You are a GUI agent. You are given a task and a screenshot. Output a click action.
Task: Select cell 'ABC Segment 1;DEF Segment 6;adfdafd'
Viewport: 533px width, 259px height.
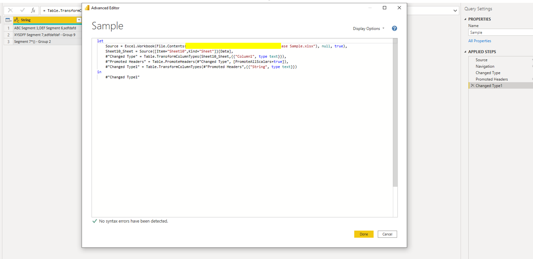pos(47,28)
